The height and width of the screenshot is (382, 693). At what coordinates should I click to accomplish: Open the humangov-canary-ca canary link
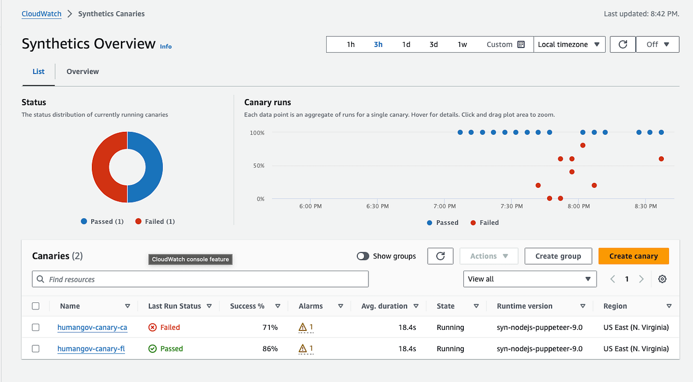click(x=92, y=327)
